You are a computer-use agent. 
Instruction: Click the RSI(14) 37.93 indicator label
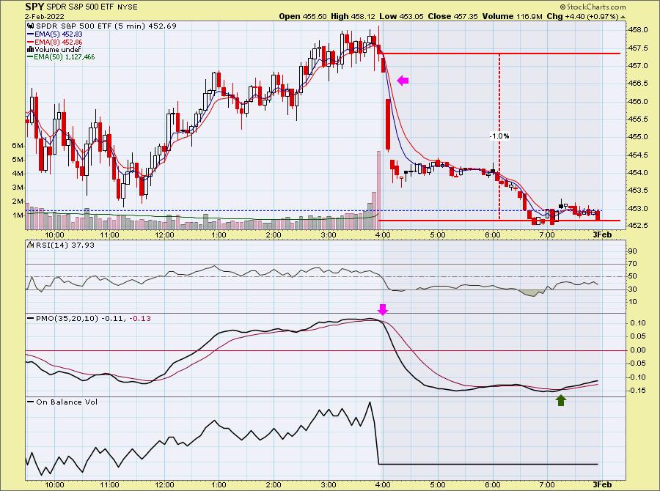[x=65, y=245]
